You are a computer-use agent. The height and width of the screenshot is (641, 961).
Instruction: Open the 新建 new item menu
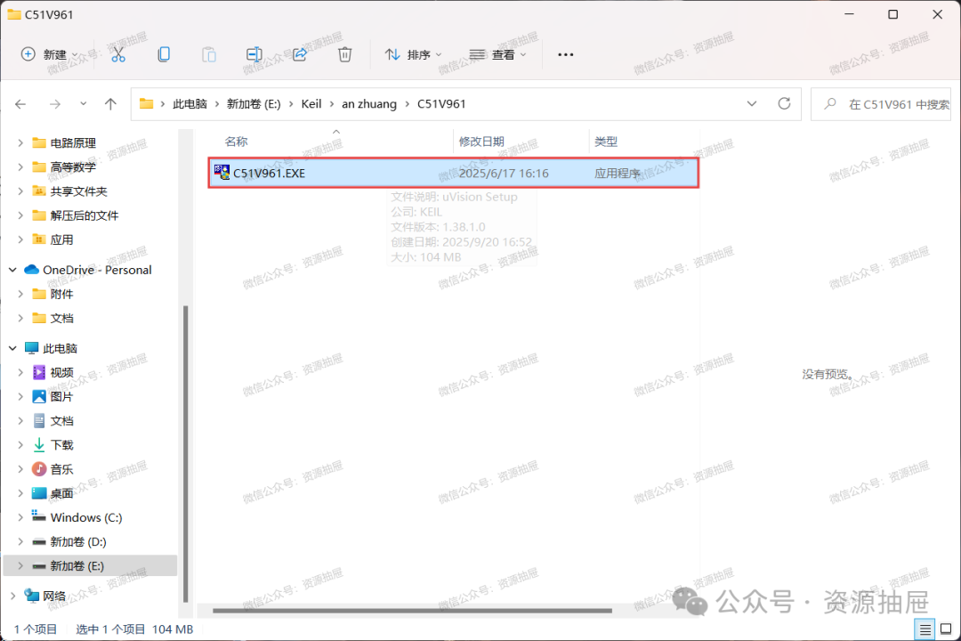(50, 54)
